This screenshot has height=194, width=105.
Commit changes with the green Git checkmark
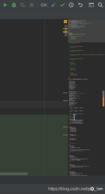click(62, 5)
